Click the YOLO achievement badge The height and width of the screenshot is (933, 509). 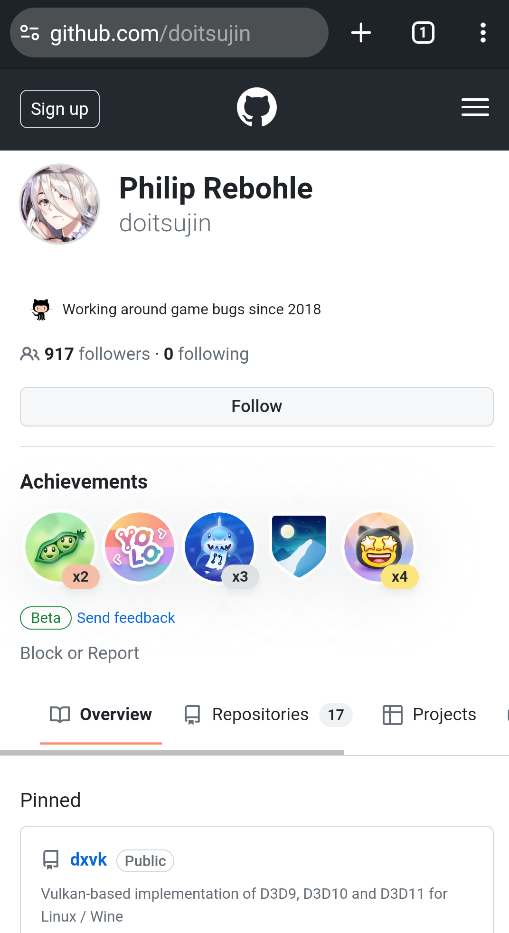tap(140, 547)
